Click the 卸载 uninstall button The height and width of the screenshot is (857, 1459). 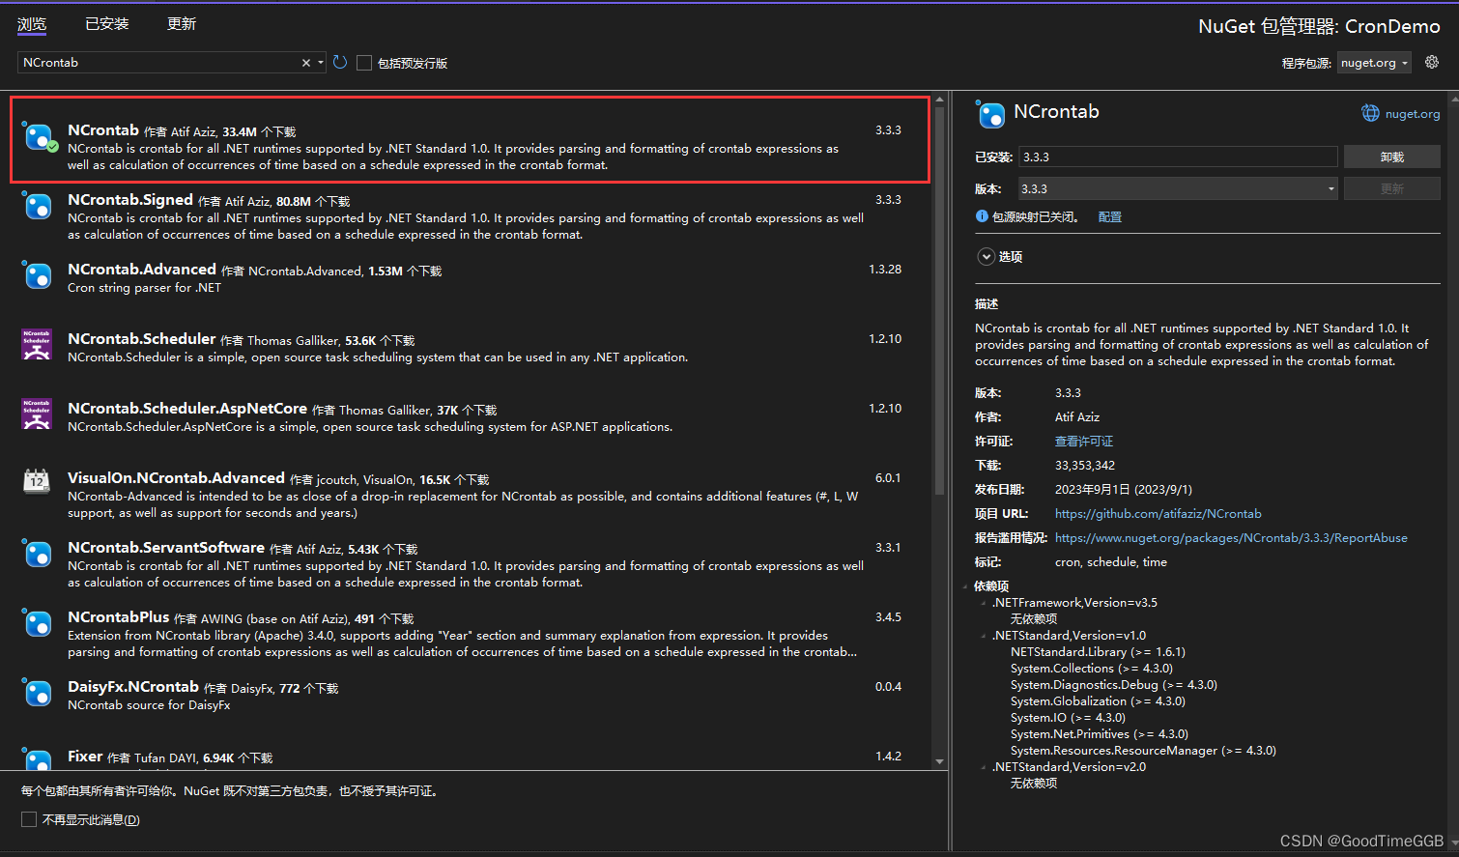coord(1391,157)
